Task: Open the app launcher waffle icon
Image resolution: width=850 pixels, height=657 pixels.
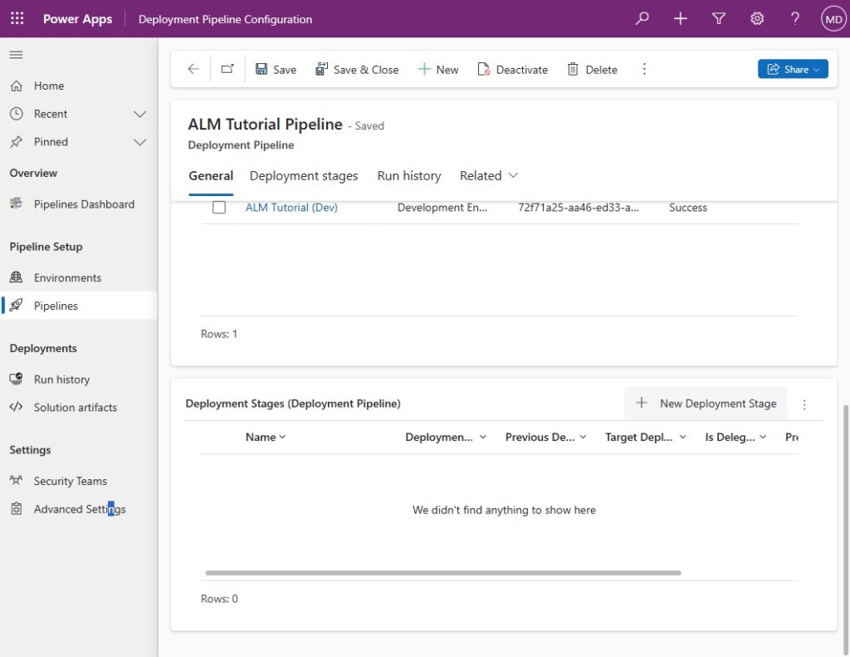Action: pos(17,18)
